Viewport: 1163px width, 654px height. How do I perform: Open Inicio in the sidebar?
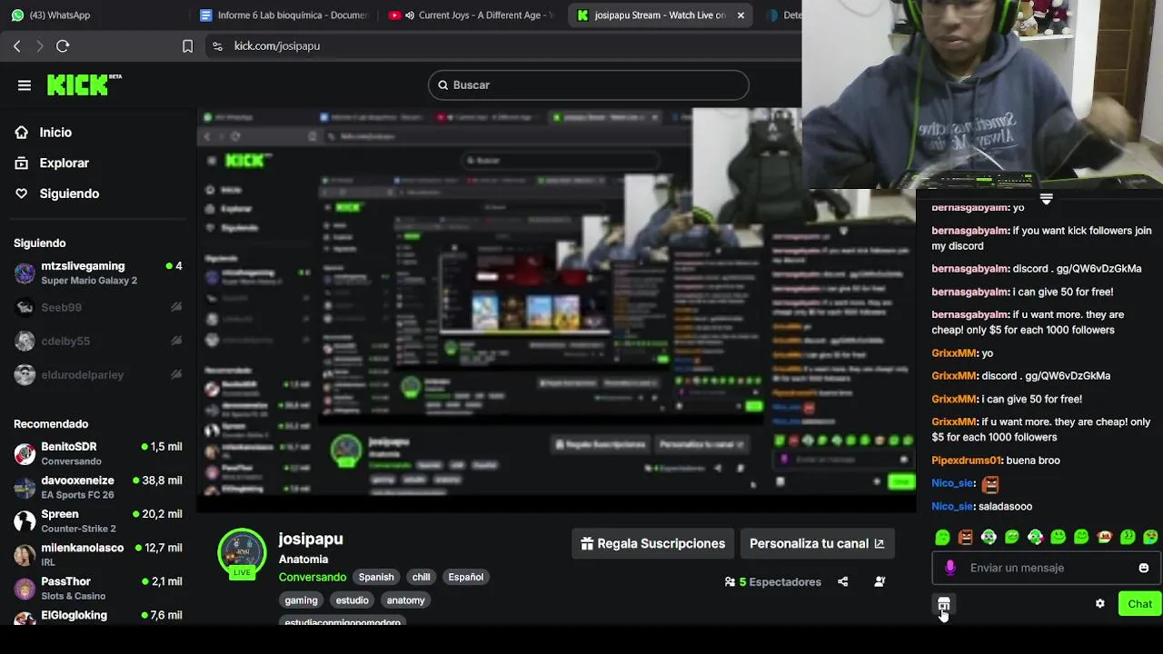coord(55,133)
